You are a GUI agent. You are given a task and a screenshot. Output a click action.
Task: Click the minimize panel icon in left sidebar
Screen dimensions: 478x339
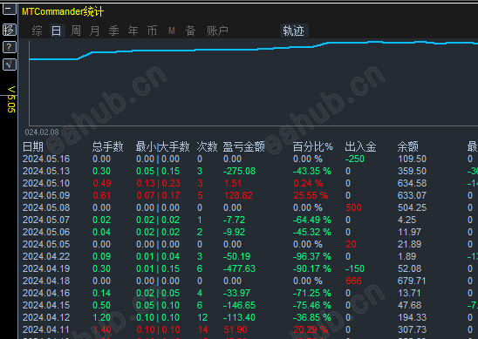(9, 9)
